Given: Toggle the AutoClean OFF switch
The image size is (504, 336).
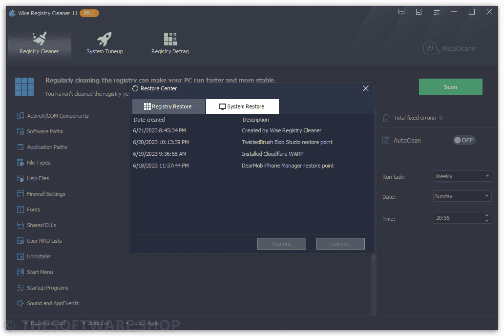Looking at the screenshot, I should pyautogui.click(x=464, y=140).
